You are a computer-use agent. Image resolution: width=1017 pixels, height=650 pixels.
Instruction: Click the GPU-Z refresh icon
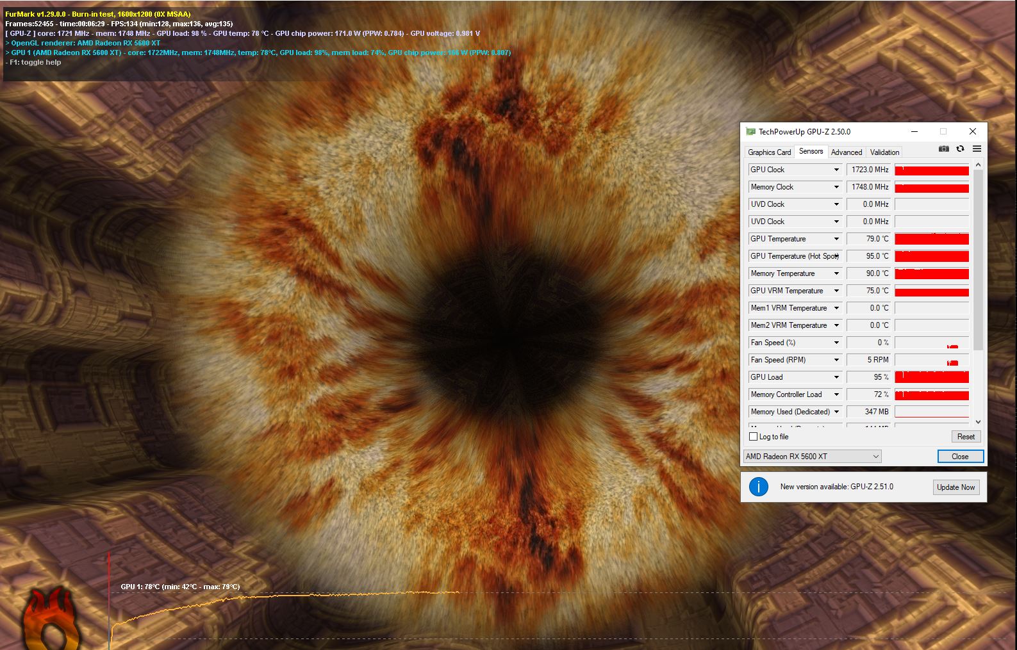(x=960, y=149)
